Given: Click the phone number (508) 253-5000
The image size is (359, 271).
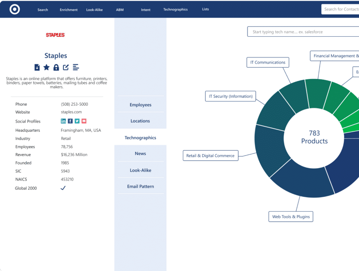Looking at the screenshot, I should (x=74, y=104).
